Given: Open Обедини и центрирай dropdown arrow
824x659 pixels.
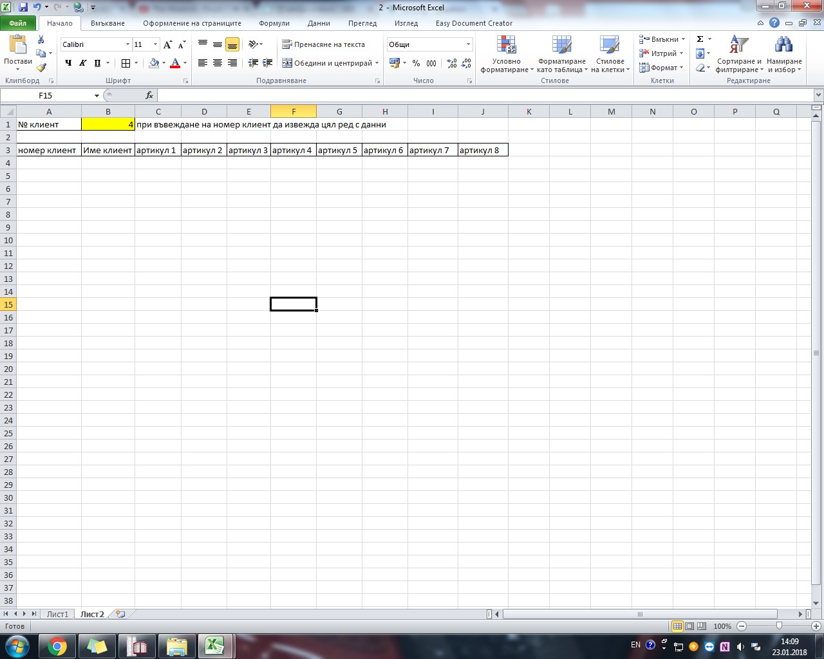Looking at the screenshot, I should tap(377, 63).
